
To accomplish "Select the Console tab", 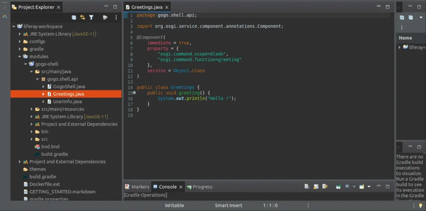I will (168, 187).
